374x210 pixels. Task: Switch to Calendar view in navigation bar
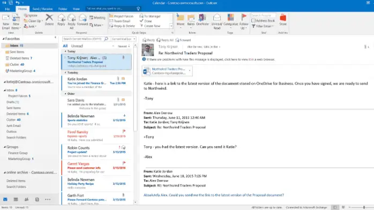click(16, 199)
